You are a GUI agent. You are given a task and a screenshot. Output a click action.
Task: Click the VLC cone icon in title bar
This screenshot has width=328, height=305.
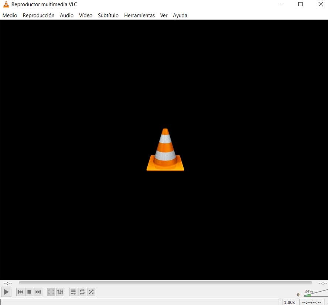[x=6, y=4]
